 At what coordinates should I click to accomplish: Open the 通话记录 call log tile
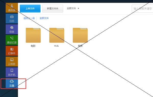pos(12,40)
